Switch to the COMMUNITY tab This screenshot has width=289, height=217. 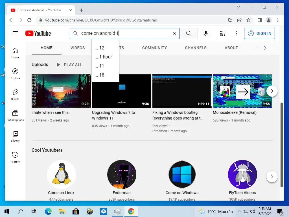(154, 48)
